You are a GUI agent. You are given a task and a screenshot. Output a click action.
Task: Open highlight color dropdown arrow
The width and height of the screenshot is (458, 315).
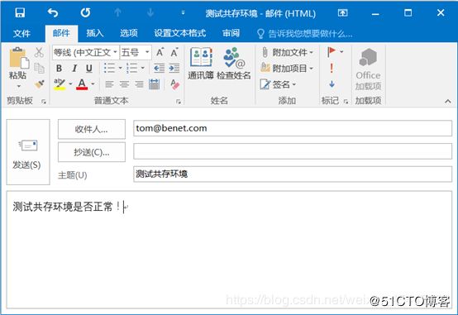pos(70,84)
